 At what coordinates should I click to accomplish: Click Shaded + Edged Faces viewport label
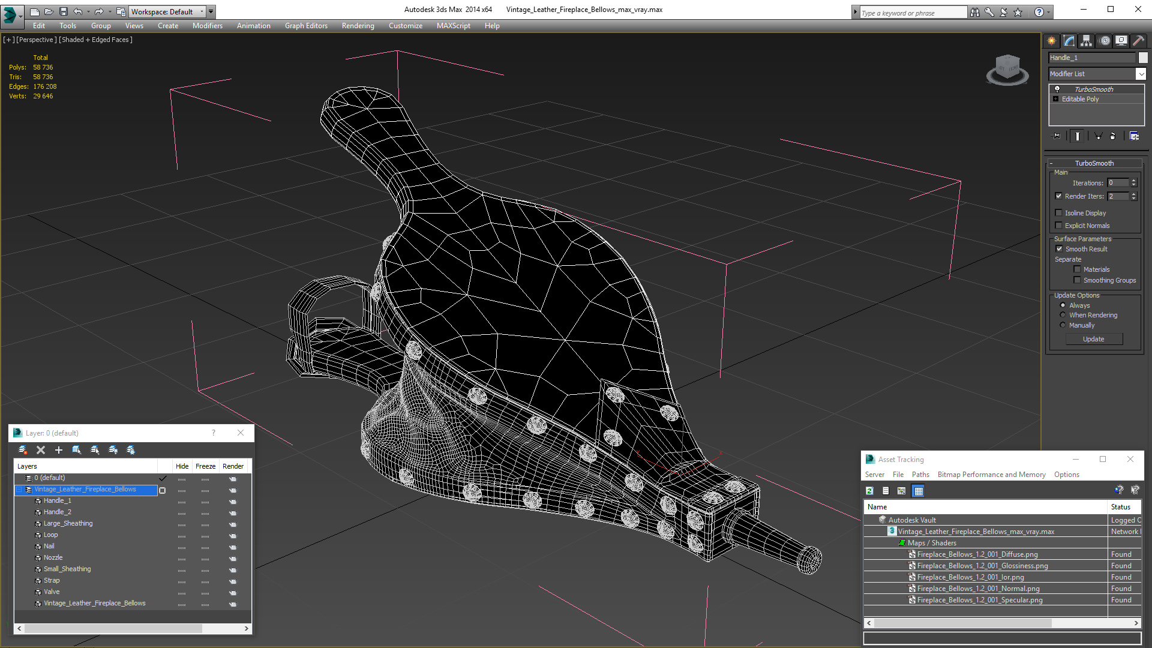tap(96, 40)
